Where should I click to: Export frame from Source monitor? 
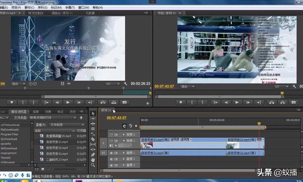click(125, 102)
